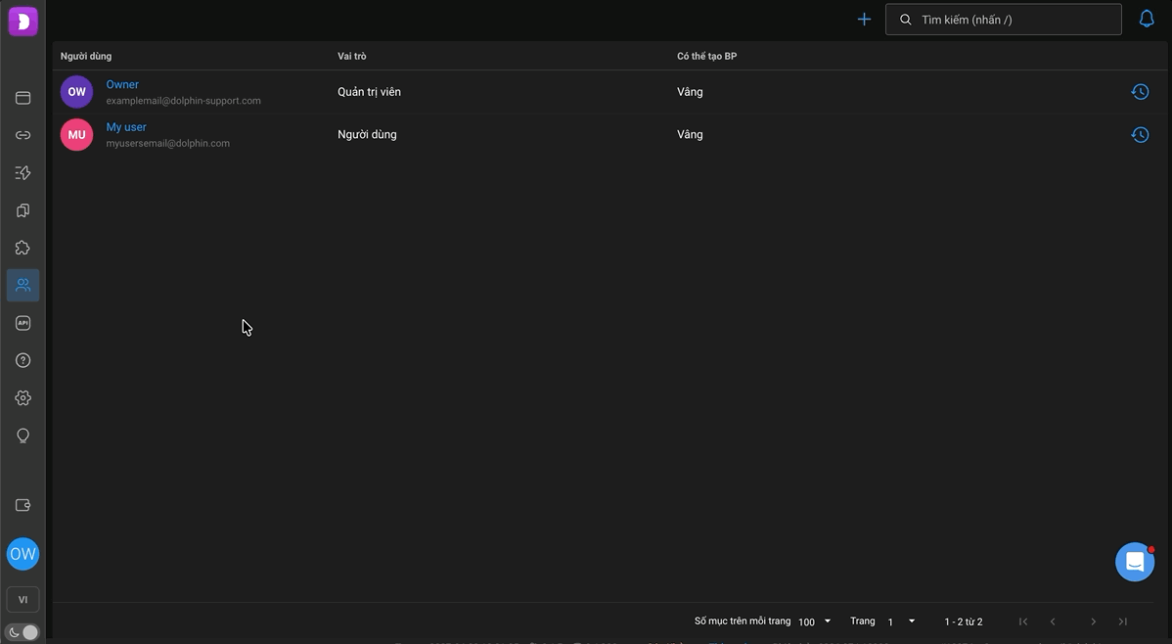Image resolution: width=1172 pixels, height=644 pixels.
Task: Select the Users icon in sidebar
Action: pyautogui.click(x=23, y=285)
